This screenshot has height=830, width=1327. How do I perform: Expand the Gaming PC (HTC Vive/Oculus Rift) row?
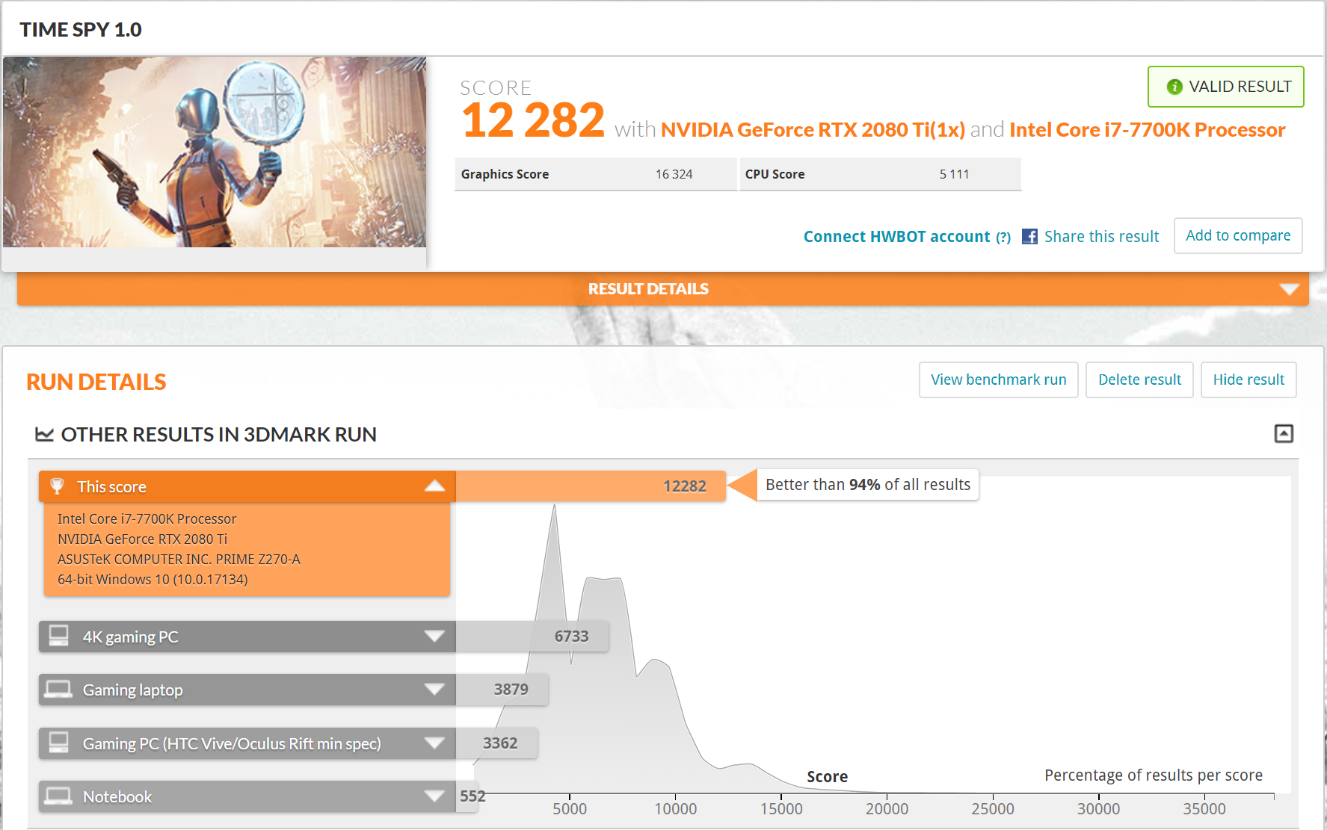[x=434, y=743]
